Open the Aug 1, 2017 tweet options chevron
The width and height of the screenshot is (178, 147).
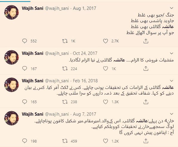tap(171, 8)
